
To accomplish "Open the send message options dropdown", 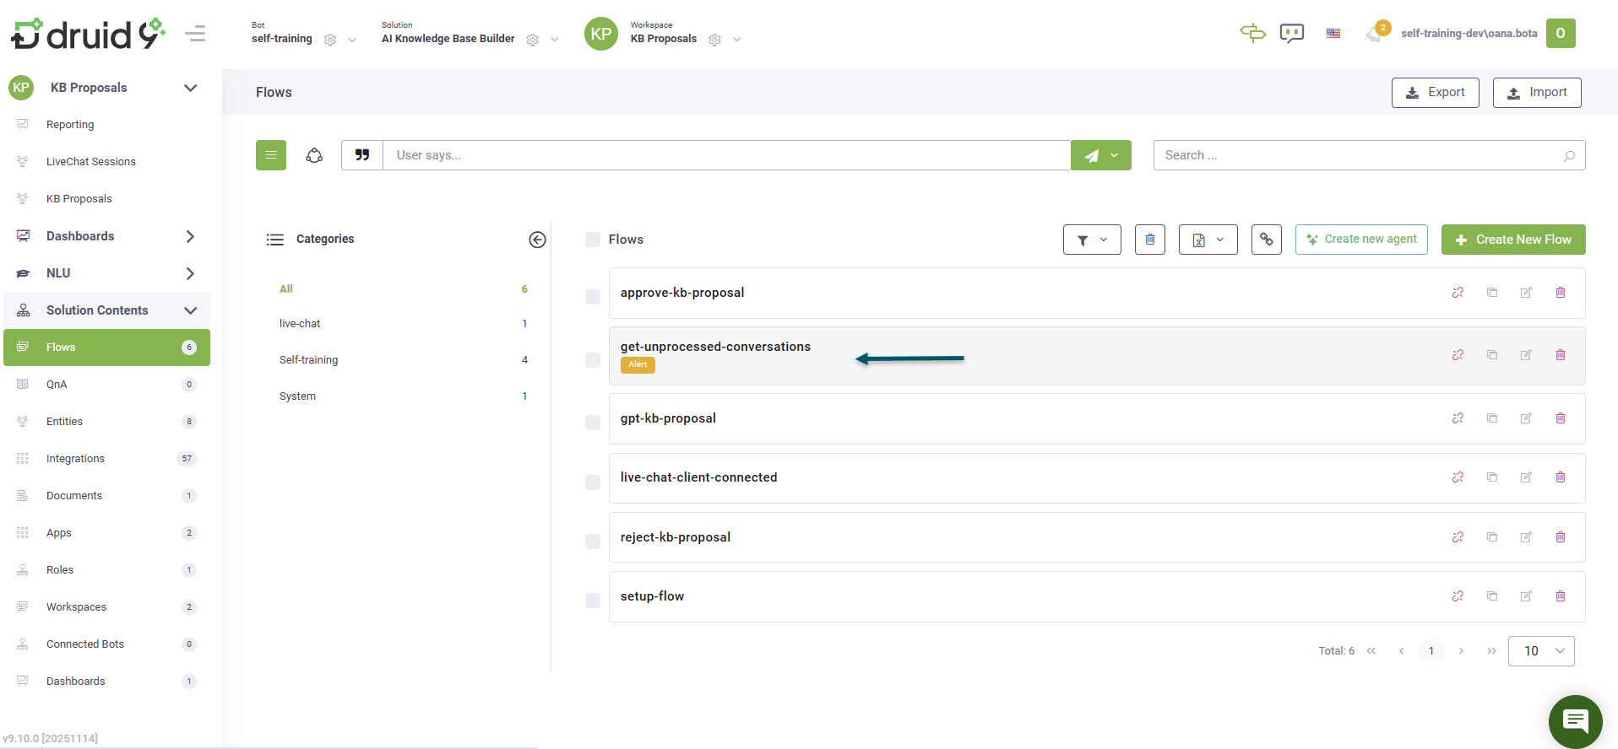I will point(1115,155).
